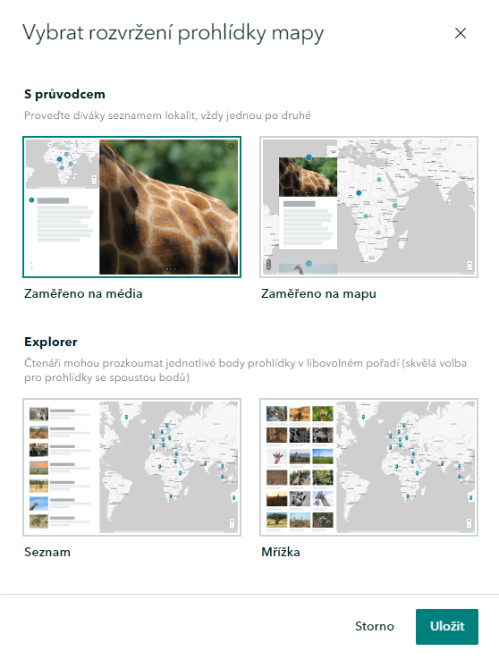
Task: Pick the 'Seznam' explorer layout thumbnail
Action: pos(131,467)
